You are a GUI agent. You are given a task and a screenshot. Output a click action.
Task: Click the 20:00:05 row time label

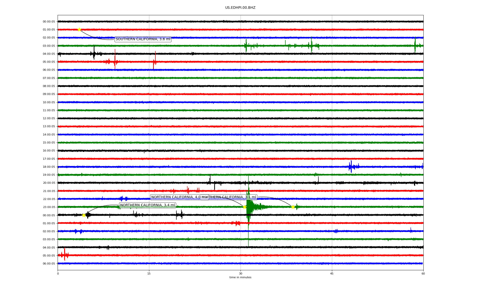click(49, 183)
